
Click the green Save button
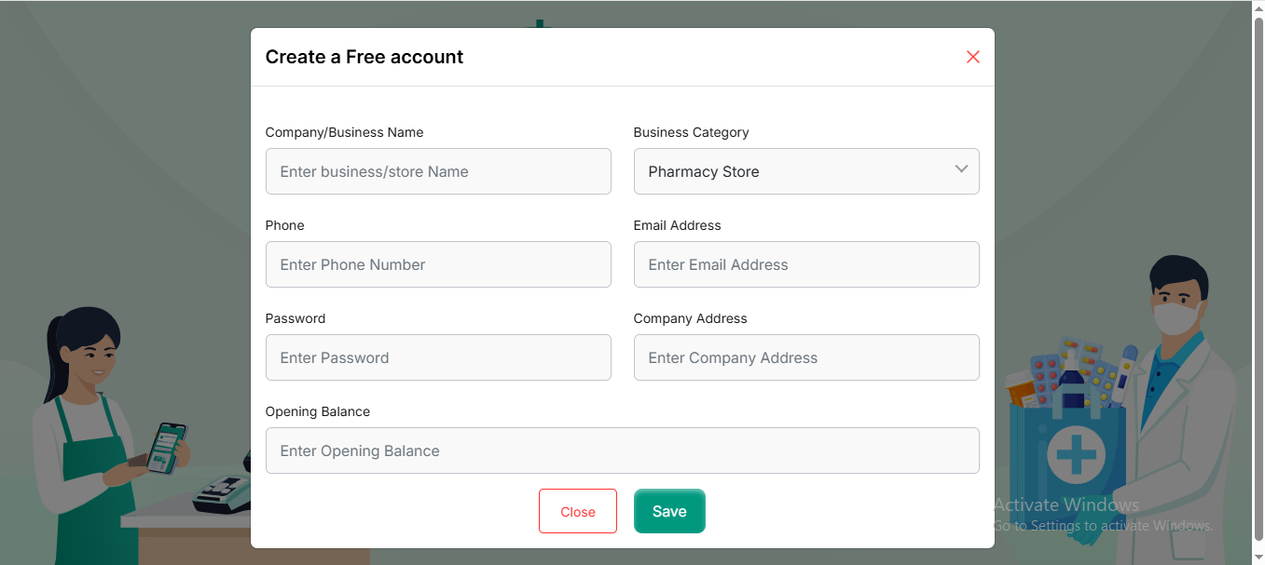tap(669, 511)
